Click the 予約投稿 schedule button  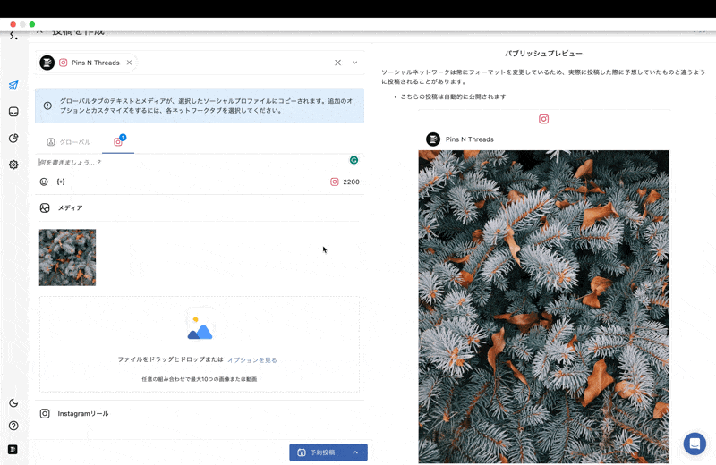(317, 452)
